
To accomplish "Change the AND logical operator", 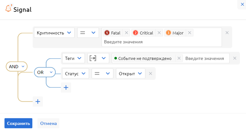I will [x=17, y=66].
